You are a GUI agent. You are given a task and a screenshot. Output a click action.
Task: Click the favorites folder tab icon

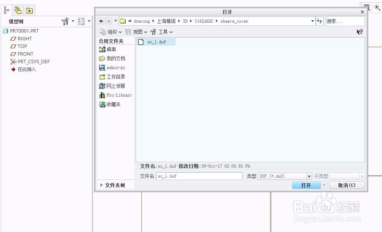pos(29,10)
